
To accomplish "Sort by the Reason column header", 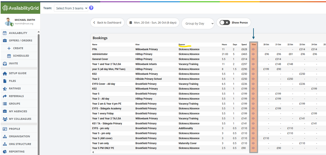I will (182, 45).
